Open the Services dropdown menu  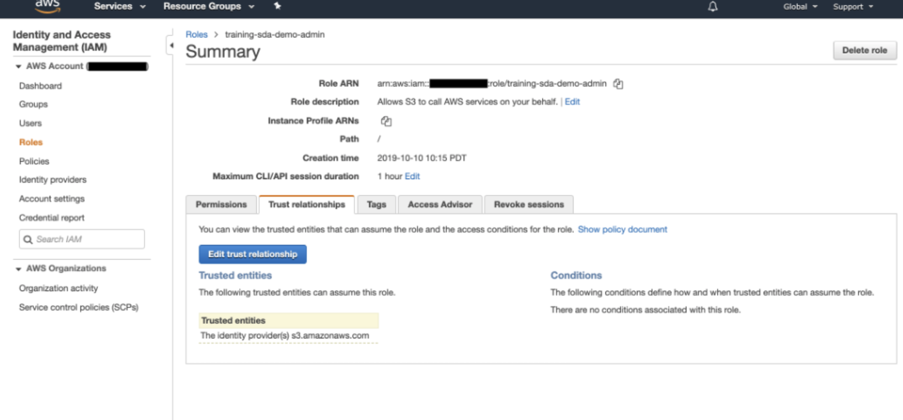point(120,6)
